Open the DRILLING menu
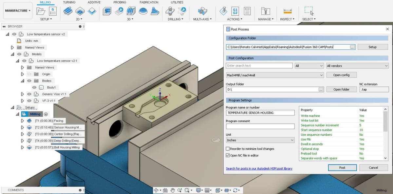This screenshot has width=393, height=194. tap(175, 19)
